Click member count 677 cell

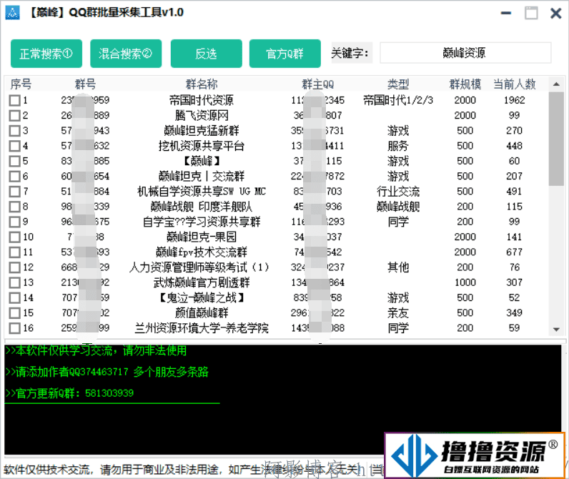[x=514, y=252]
